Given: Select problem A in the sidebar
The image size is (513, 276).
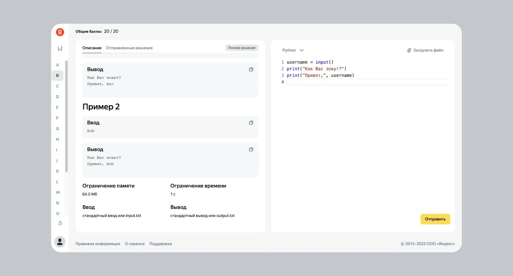Looking at the screenshot, I should [x=58, y=65].
